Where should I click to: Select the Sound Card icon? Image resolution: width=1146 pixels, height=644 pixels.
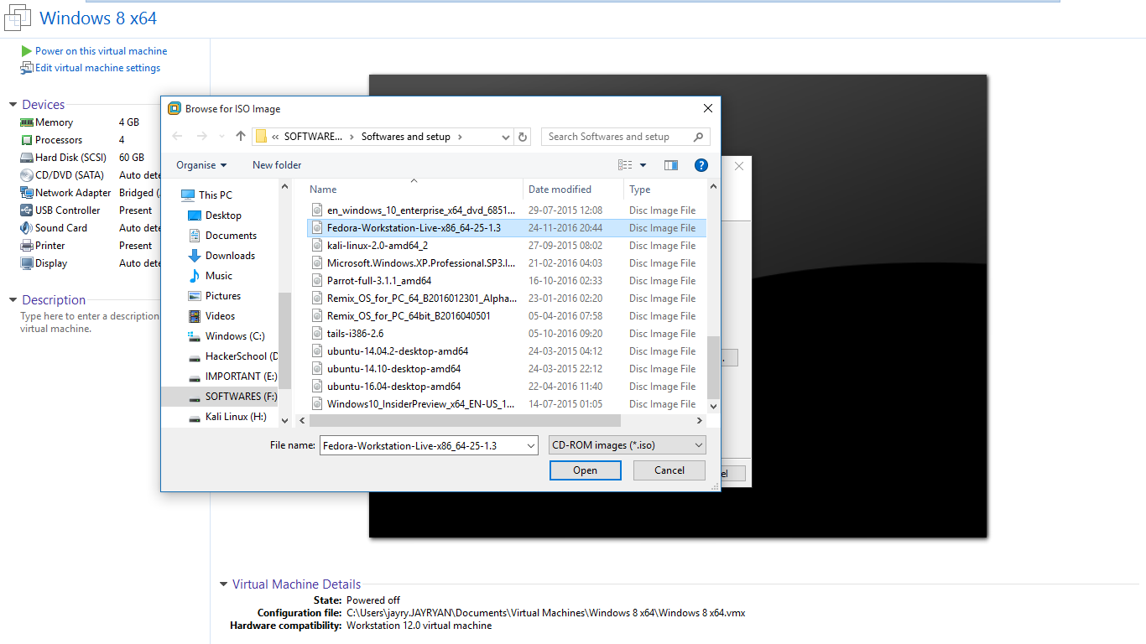[x=27, y=228]
